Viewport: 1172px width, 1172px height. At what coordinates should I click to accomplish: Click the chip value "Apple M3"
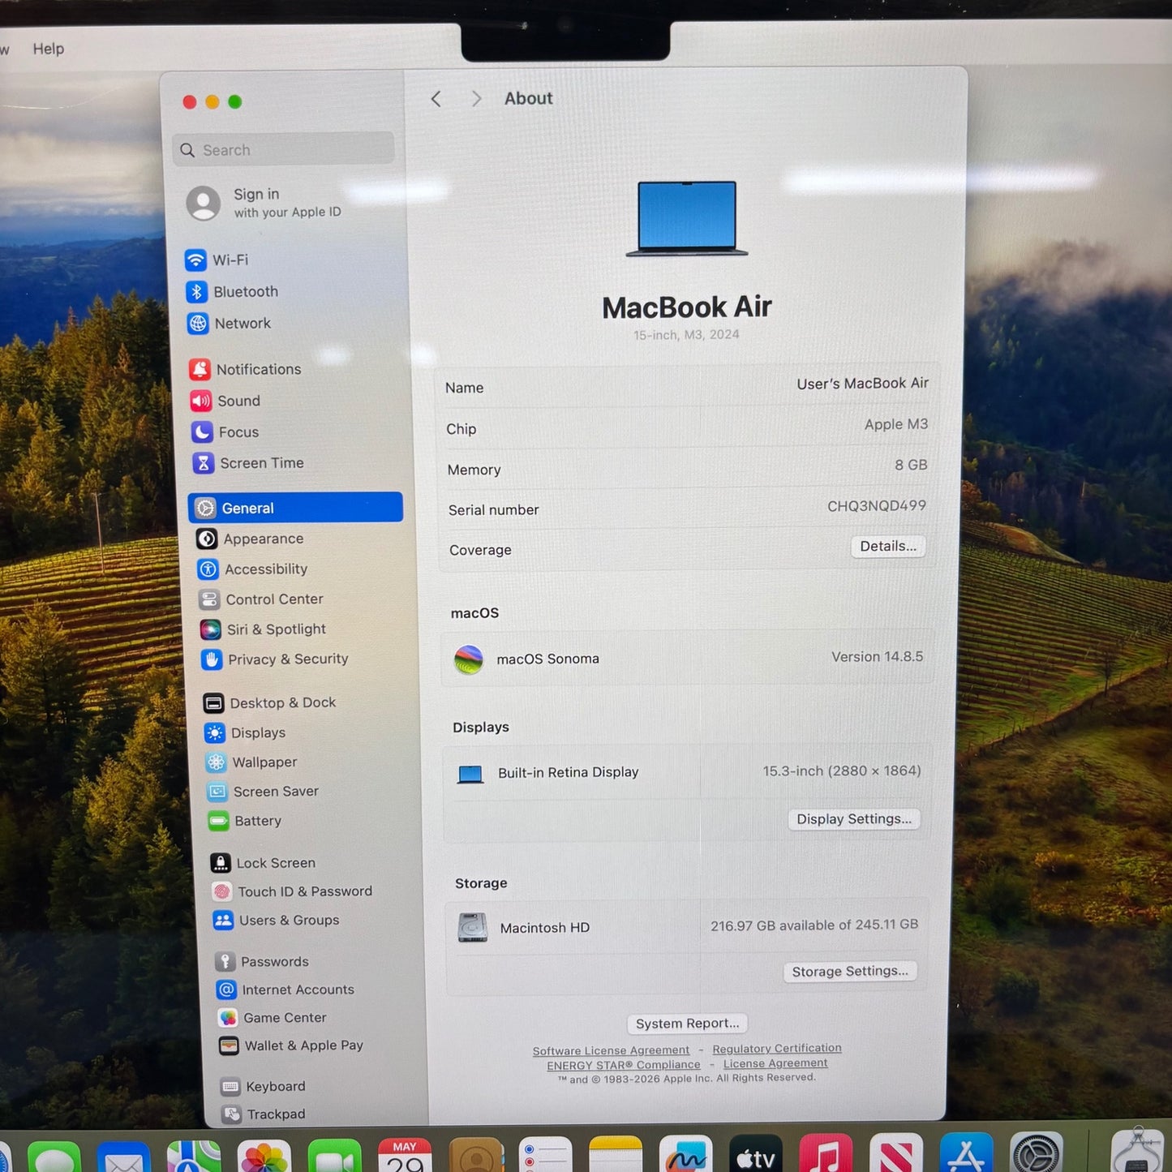point(896,424)
